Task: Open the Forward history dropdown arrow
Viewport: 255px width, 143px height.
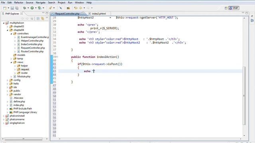Action: [x=92, y=8]
